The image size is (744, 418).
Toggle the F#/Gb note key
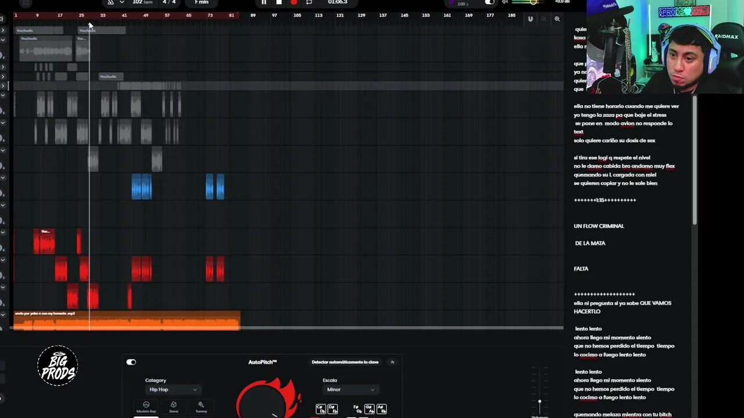[357, 409]
